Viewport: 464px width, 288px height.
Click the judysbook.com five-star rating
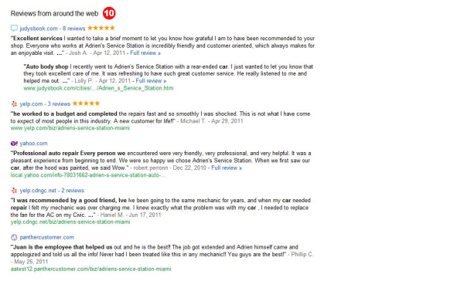pyautogui.click(x=101, y=28)
